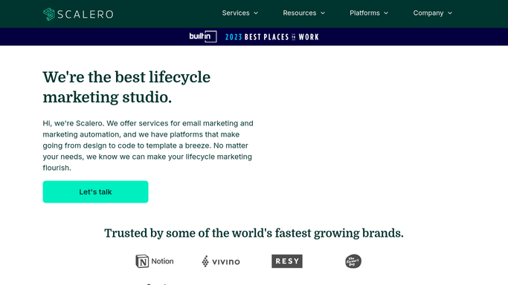Expand the Platforms chevron arrow
The image size is (508, 285).
pyautogui.click(x=386, y=13)
